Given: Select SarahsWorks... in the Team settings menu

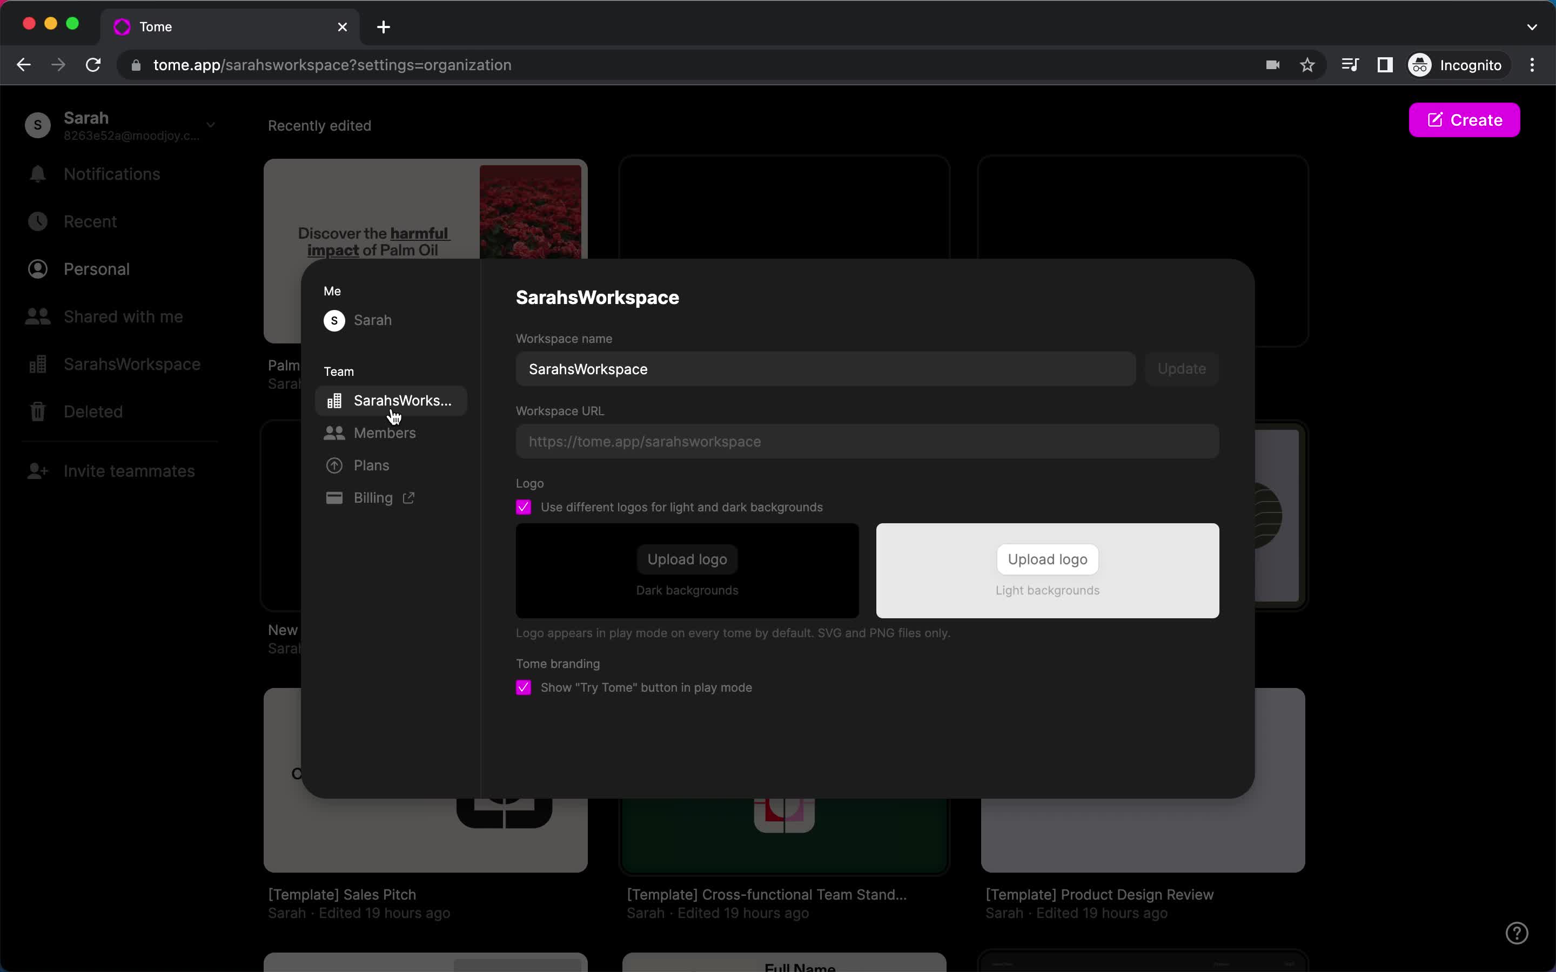Looking at the screenshot, I should point(391,401).
